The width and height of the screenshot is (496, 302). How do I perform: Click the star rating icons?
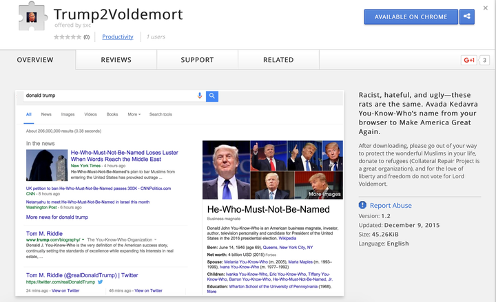[x=68, y=37]
